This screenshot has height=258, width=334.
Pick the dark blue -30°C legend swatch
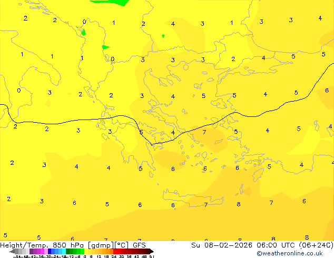pyautogui.click(x=50, y=252)
